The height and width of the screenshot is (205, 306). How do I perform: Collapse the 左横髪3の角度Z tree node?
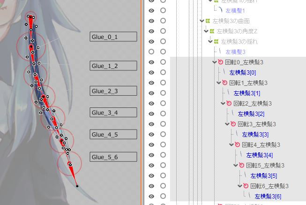pos(206,31)
